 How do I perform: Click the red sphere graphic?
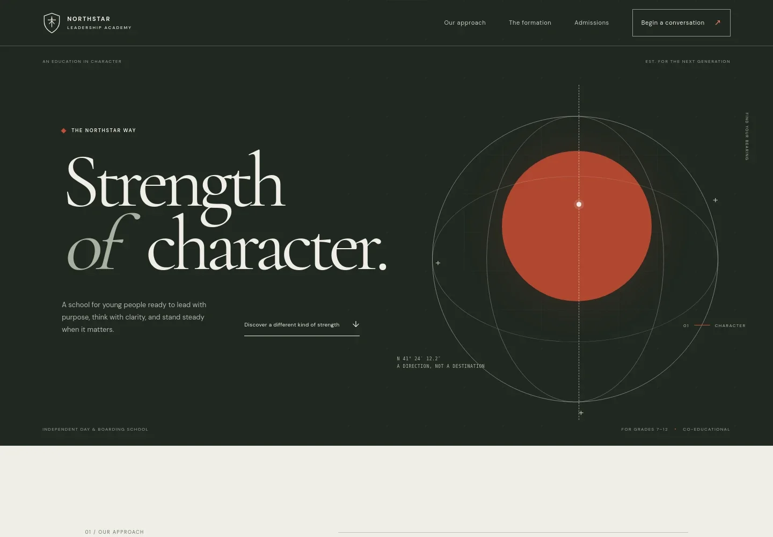coord(577,226)
